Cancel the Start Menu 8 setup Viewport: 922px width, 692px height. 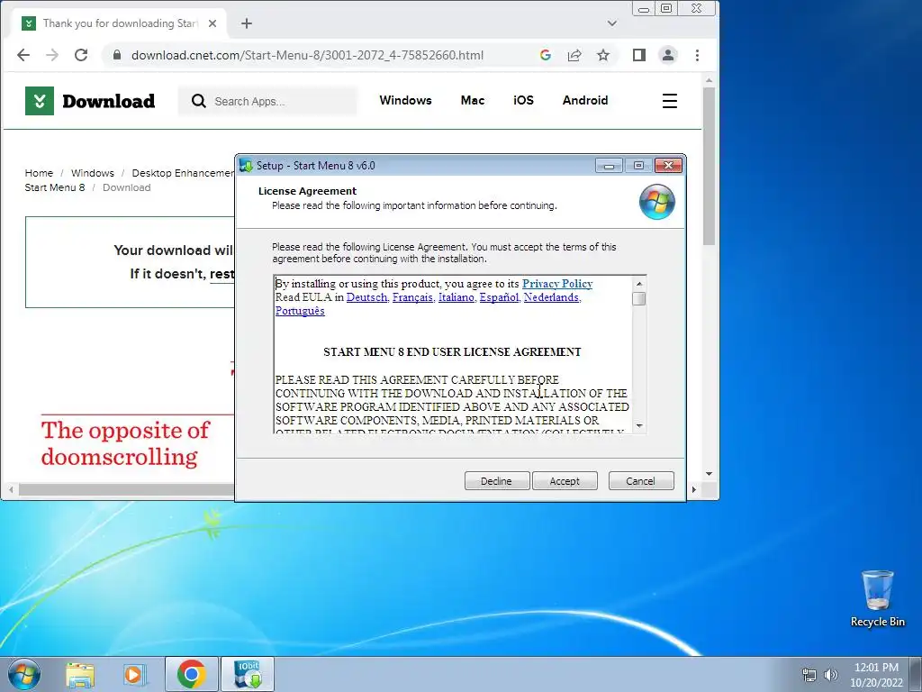click(641, 481)
